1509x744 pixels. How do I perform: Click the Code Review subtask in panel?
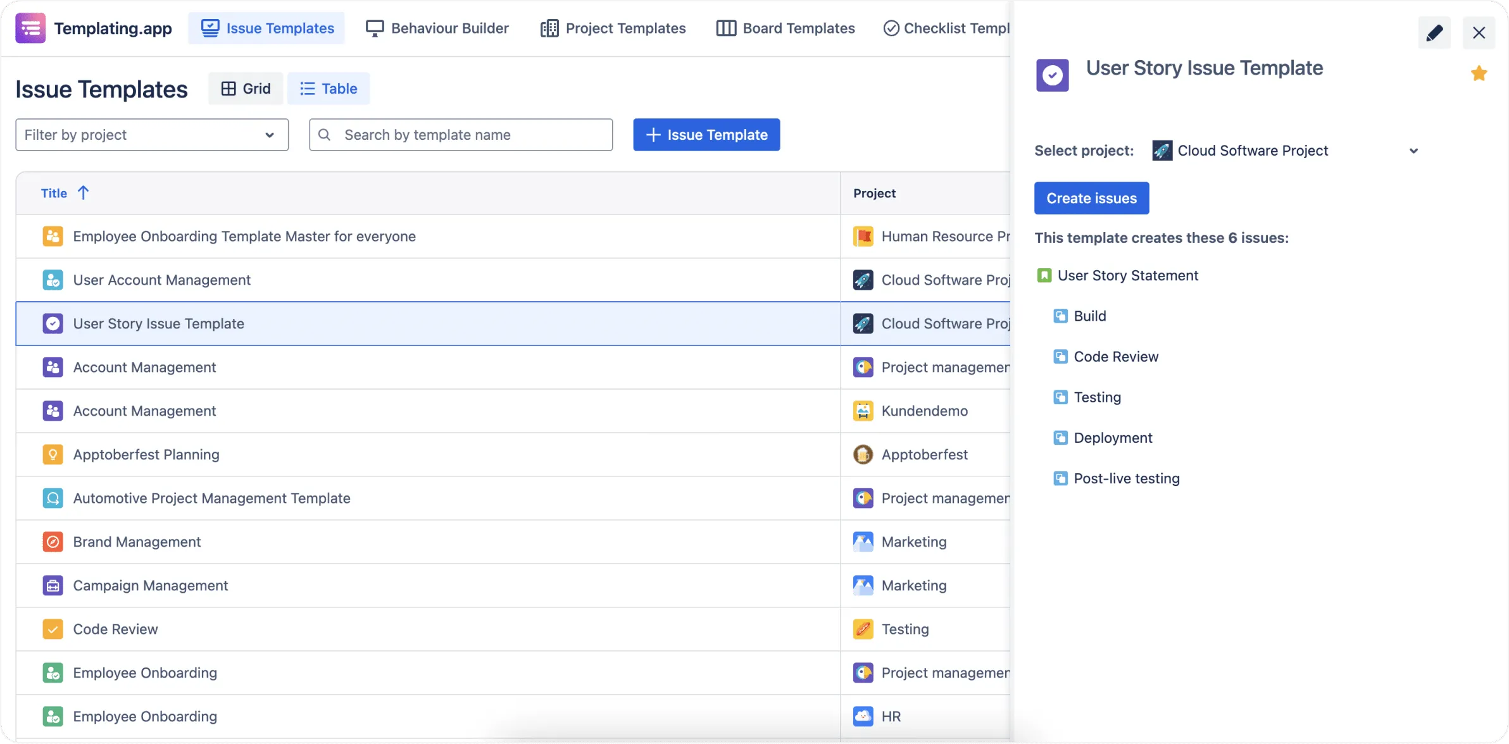pyautogui.click(x=1115, y=356)
